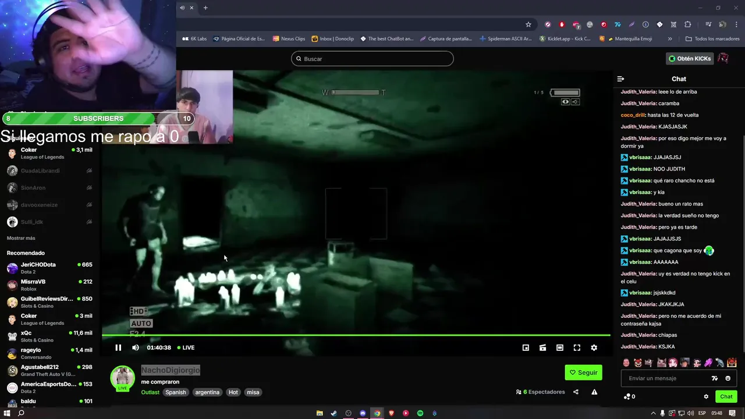Open the viewers list 6 Espectadores

tap(541, 392)
